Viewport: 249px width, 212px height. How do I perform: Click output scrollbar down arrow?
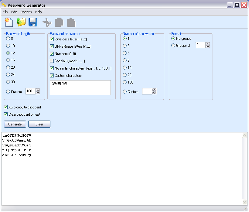[x=244, y=202]
